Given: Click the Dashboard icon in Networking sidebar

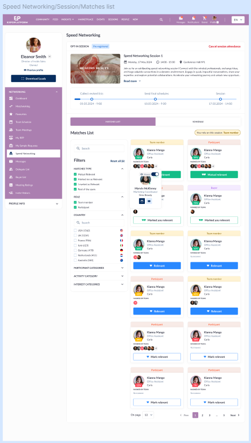Looking at the screenshot, I should point(11,98).
